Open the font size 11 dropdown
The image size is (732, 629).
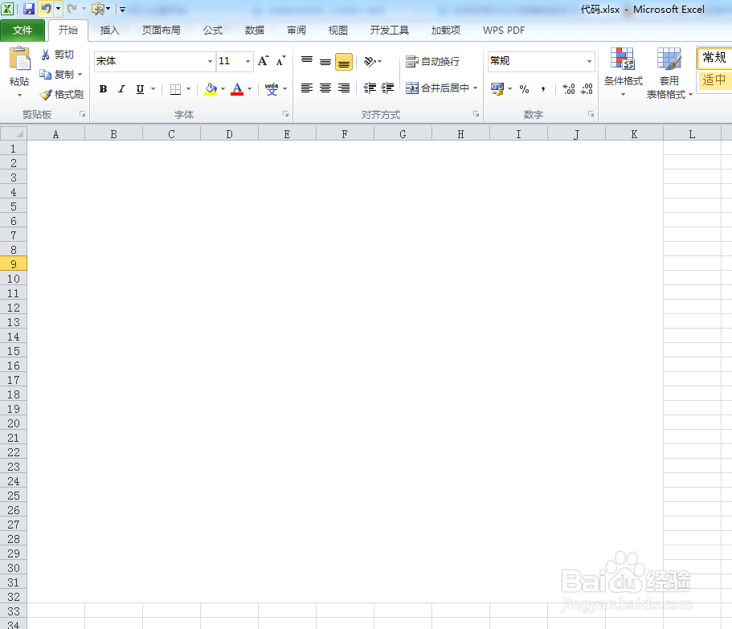[x=248, y=62]
